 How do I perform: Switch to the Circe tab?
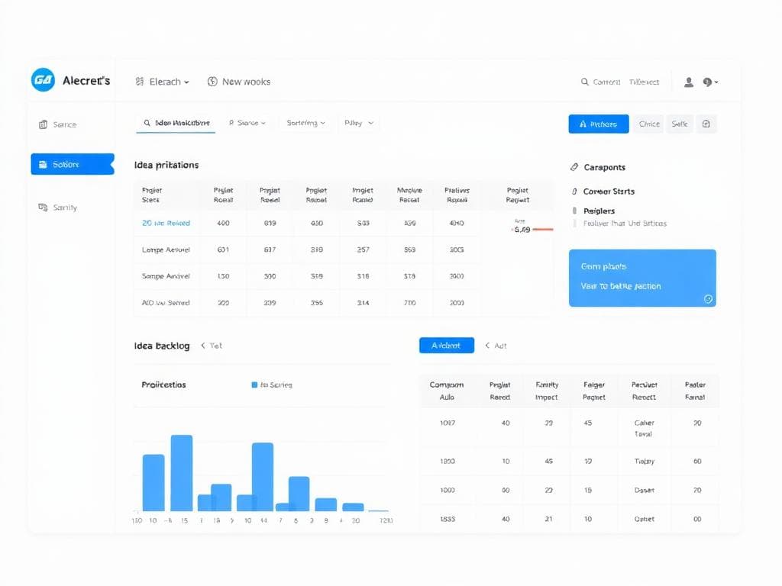pos(648,123)
